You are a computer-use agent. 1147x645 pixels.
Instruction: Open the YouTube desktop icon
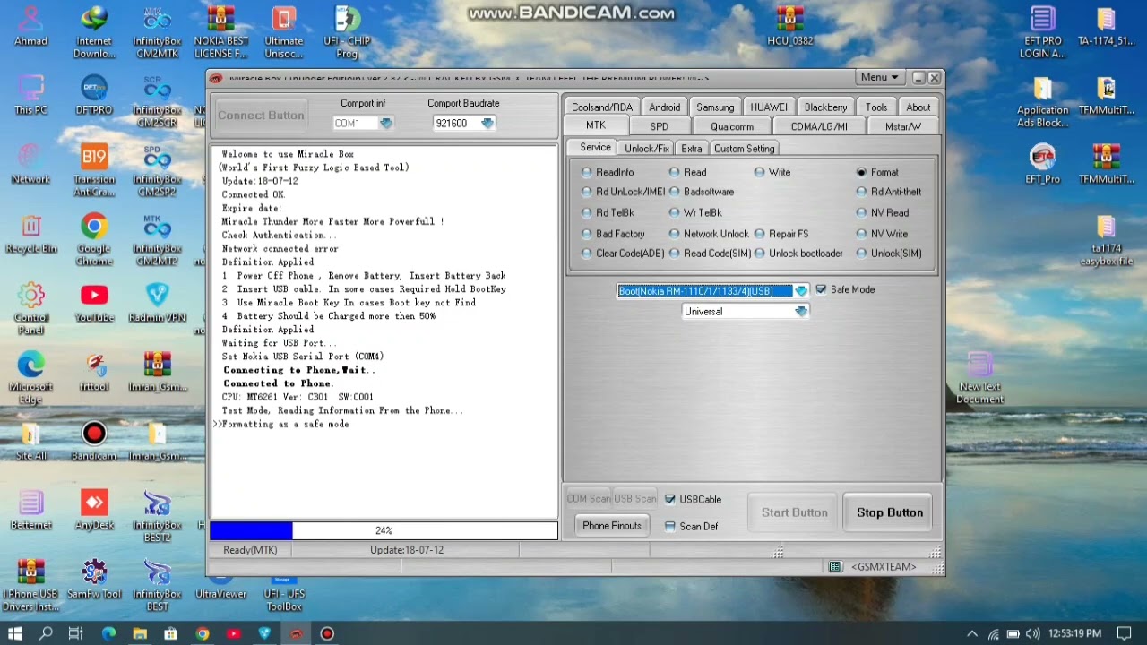coord(94,302)
